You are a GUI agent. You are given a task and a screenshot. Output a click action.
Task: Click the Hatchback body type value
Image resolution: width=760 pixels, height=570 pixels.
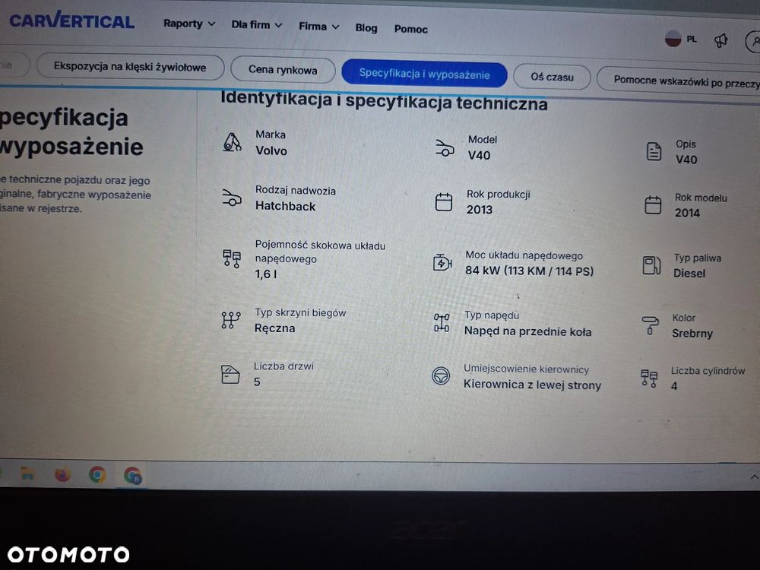pos(286,206)
